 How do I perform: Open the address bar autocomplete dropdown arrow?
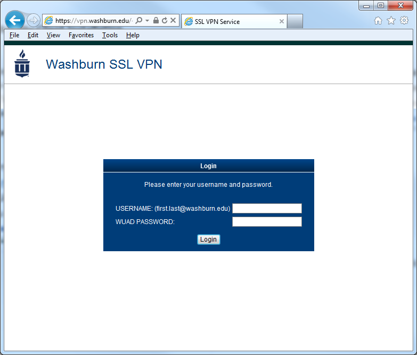147,20
